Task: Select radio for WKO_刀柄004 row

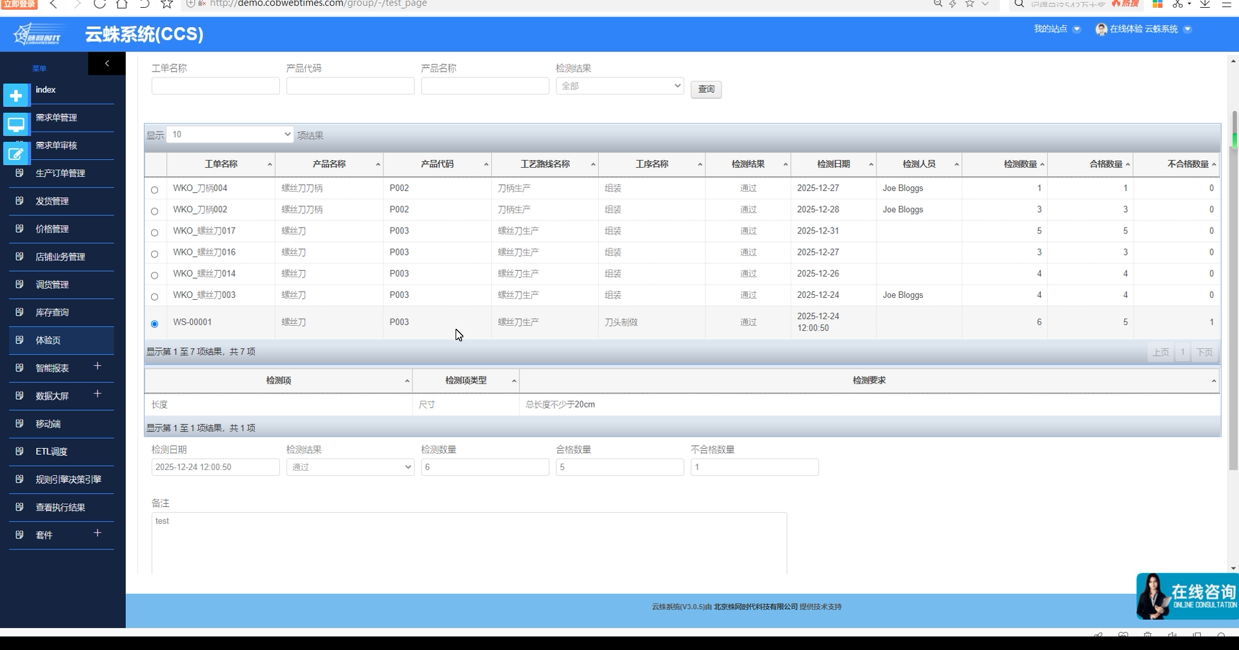Action: point(154,190)
